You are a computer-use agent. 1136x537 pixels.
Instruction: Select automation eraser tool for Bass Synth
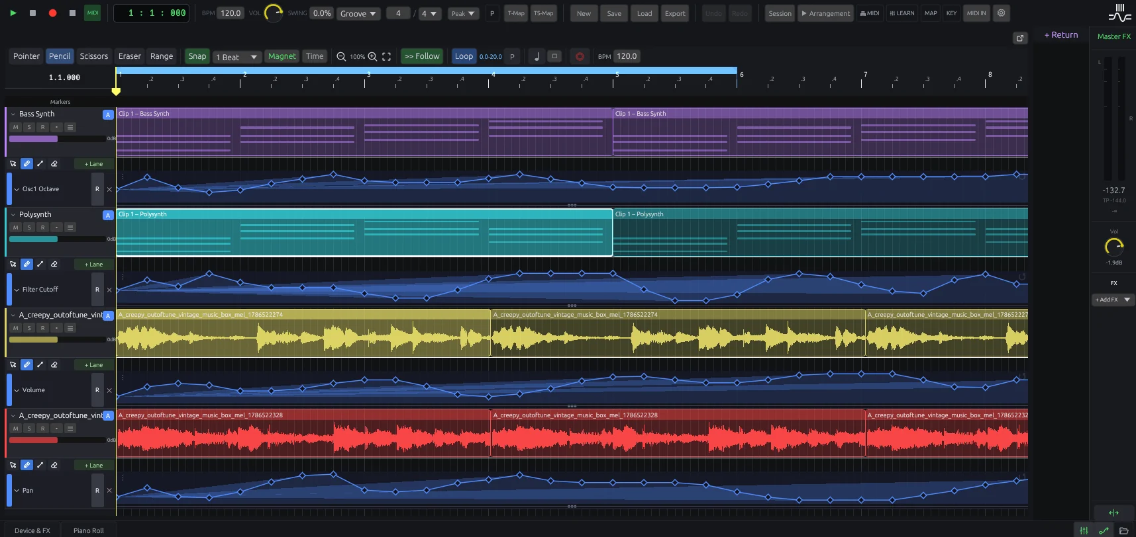[54, 163]
